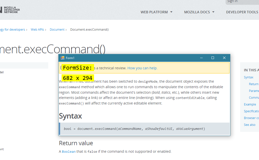The image size is (259, 160).
Task: Click the Mozilla Developer Network logo
Action: point(10,10)
